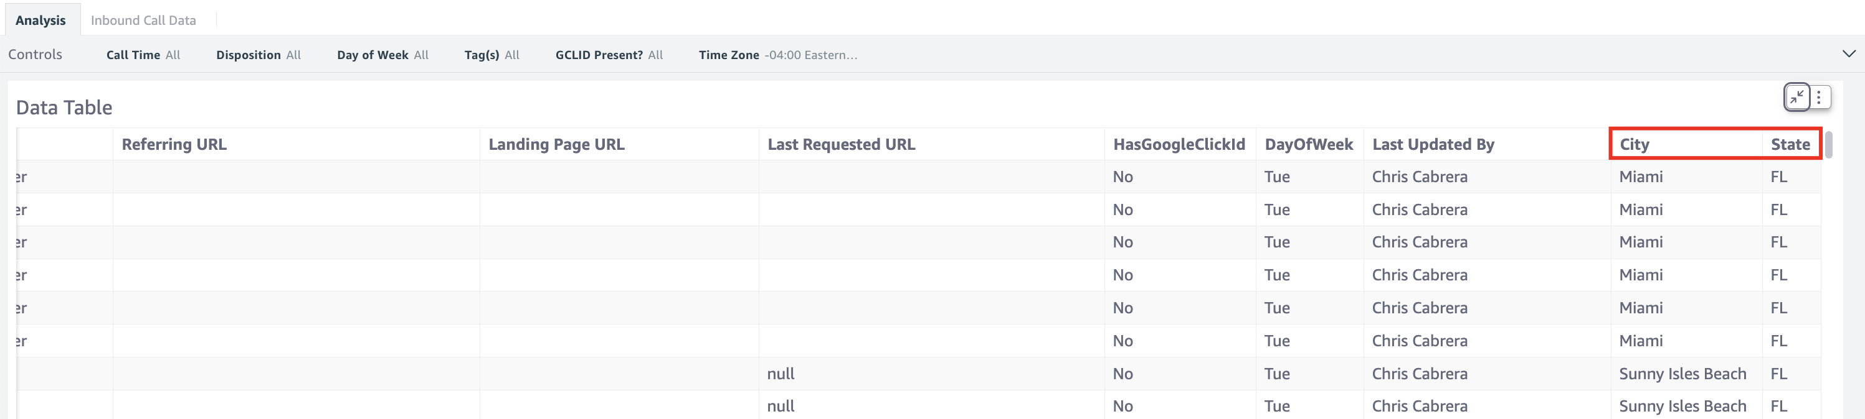
Task: Click the State column header
Action: click(x=1790, y=144)
